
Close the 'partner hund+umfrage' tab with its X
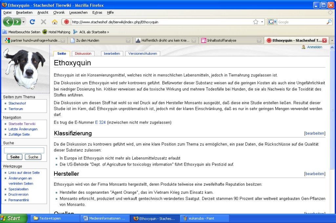point(63,40)
